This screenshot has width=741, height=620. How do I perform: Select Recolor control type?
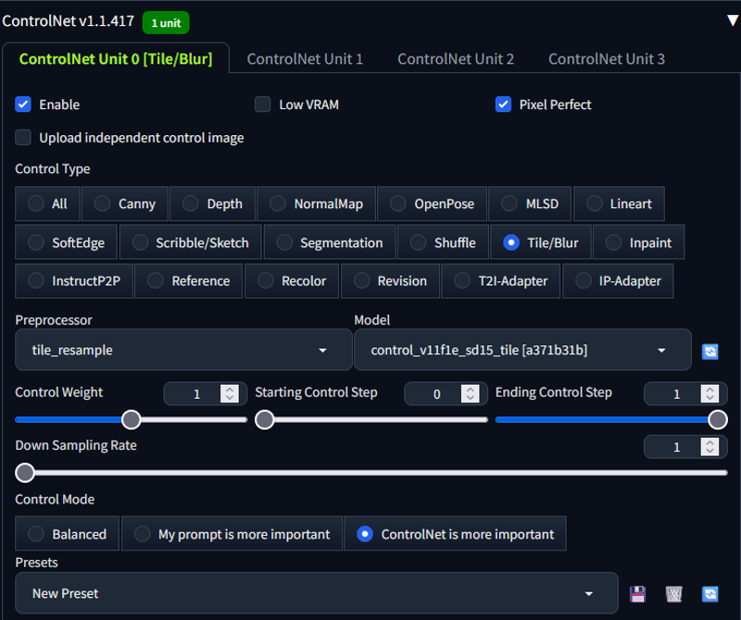click(x=292, y=281)
